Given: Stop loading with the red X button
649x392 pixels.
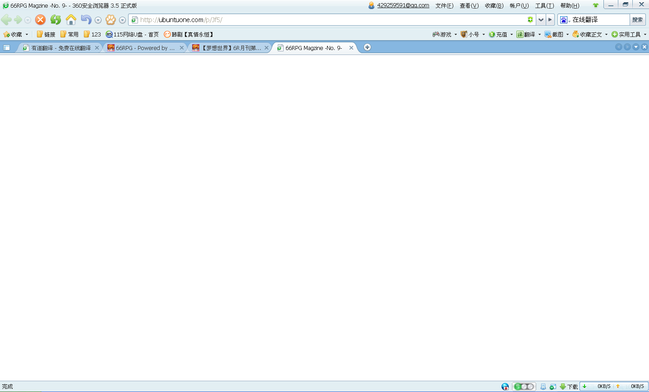Looking at the screenshot, I should tap(41, 20).
